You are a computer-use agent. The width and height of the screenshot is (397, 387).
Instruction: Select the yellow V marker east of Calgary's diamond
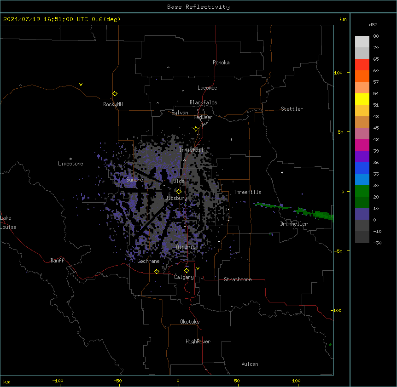pos(198,268)
